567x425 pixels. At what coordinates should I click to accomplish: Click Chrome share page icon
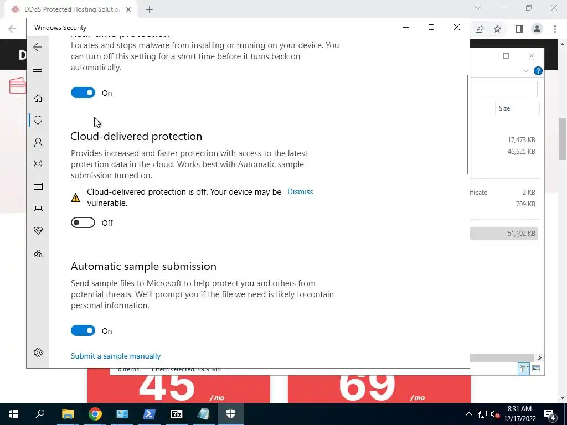(x=480, y=29)
